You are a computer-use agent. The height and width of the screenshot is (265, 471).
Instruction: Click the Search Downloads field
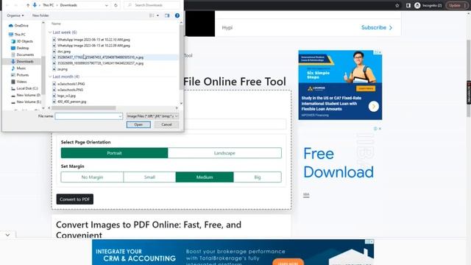(152, 5)
